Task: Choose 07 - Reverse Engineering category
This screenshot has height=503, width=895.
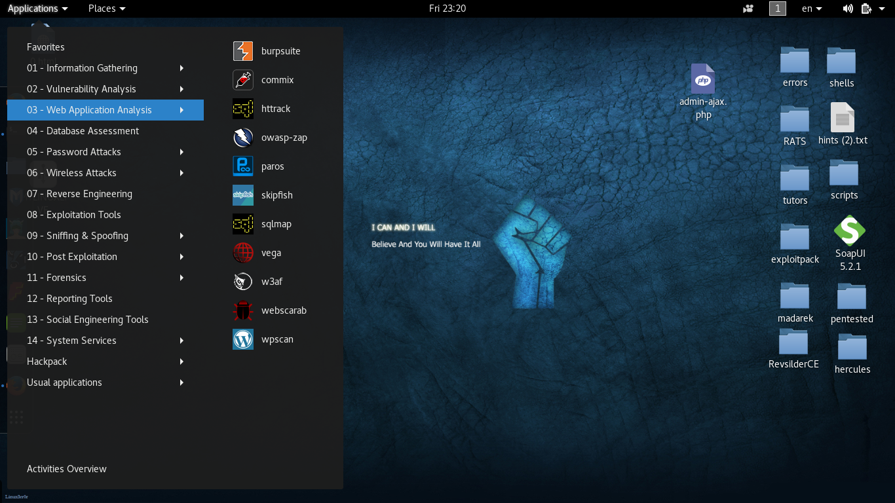Action: click(x=105, y=194)
